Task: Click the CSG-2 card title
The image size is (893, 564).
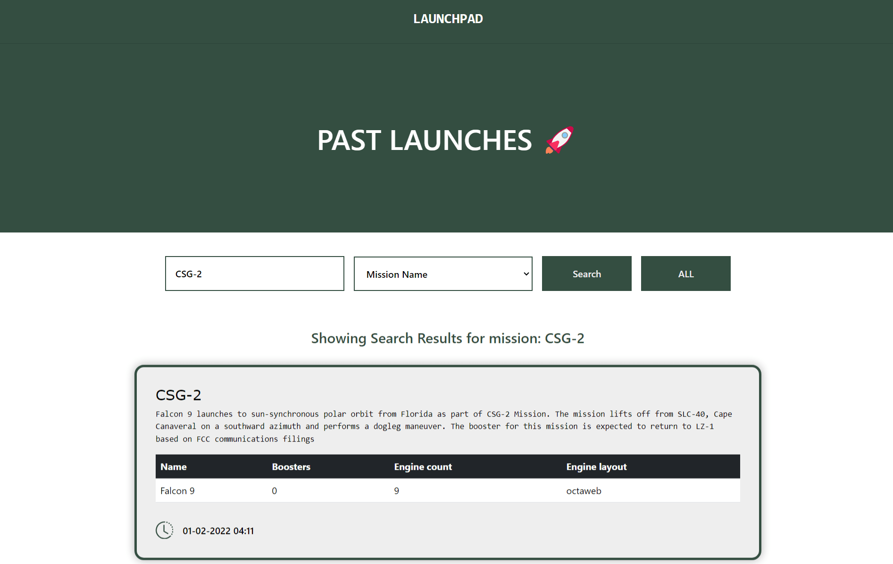Action: pyautogui.click(x=178, y=395)
